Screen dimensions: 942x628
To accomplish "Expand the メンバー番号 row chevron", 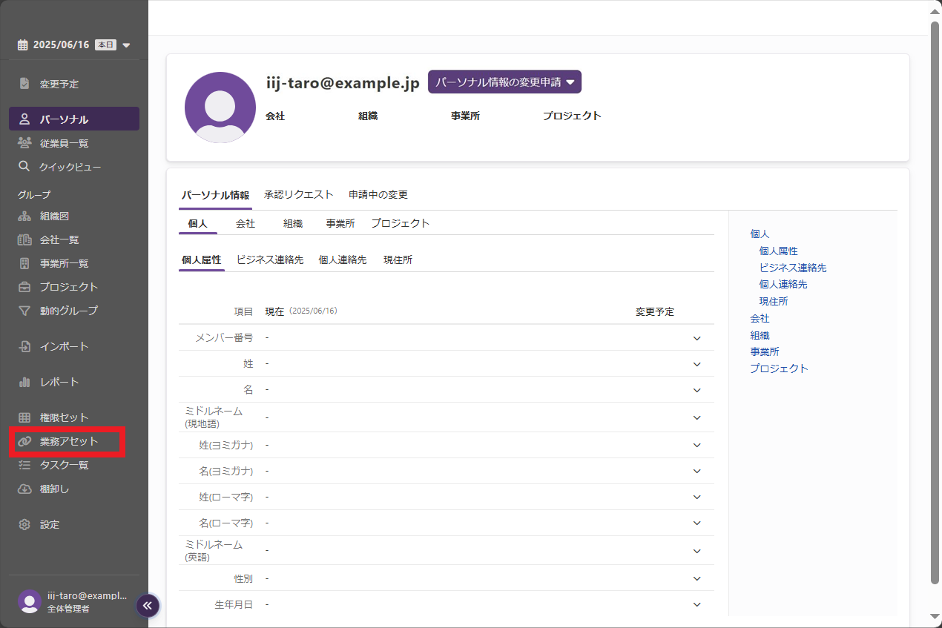I will (x=696, y=338).
